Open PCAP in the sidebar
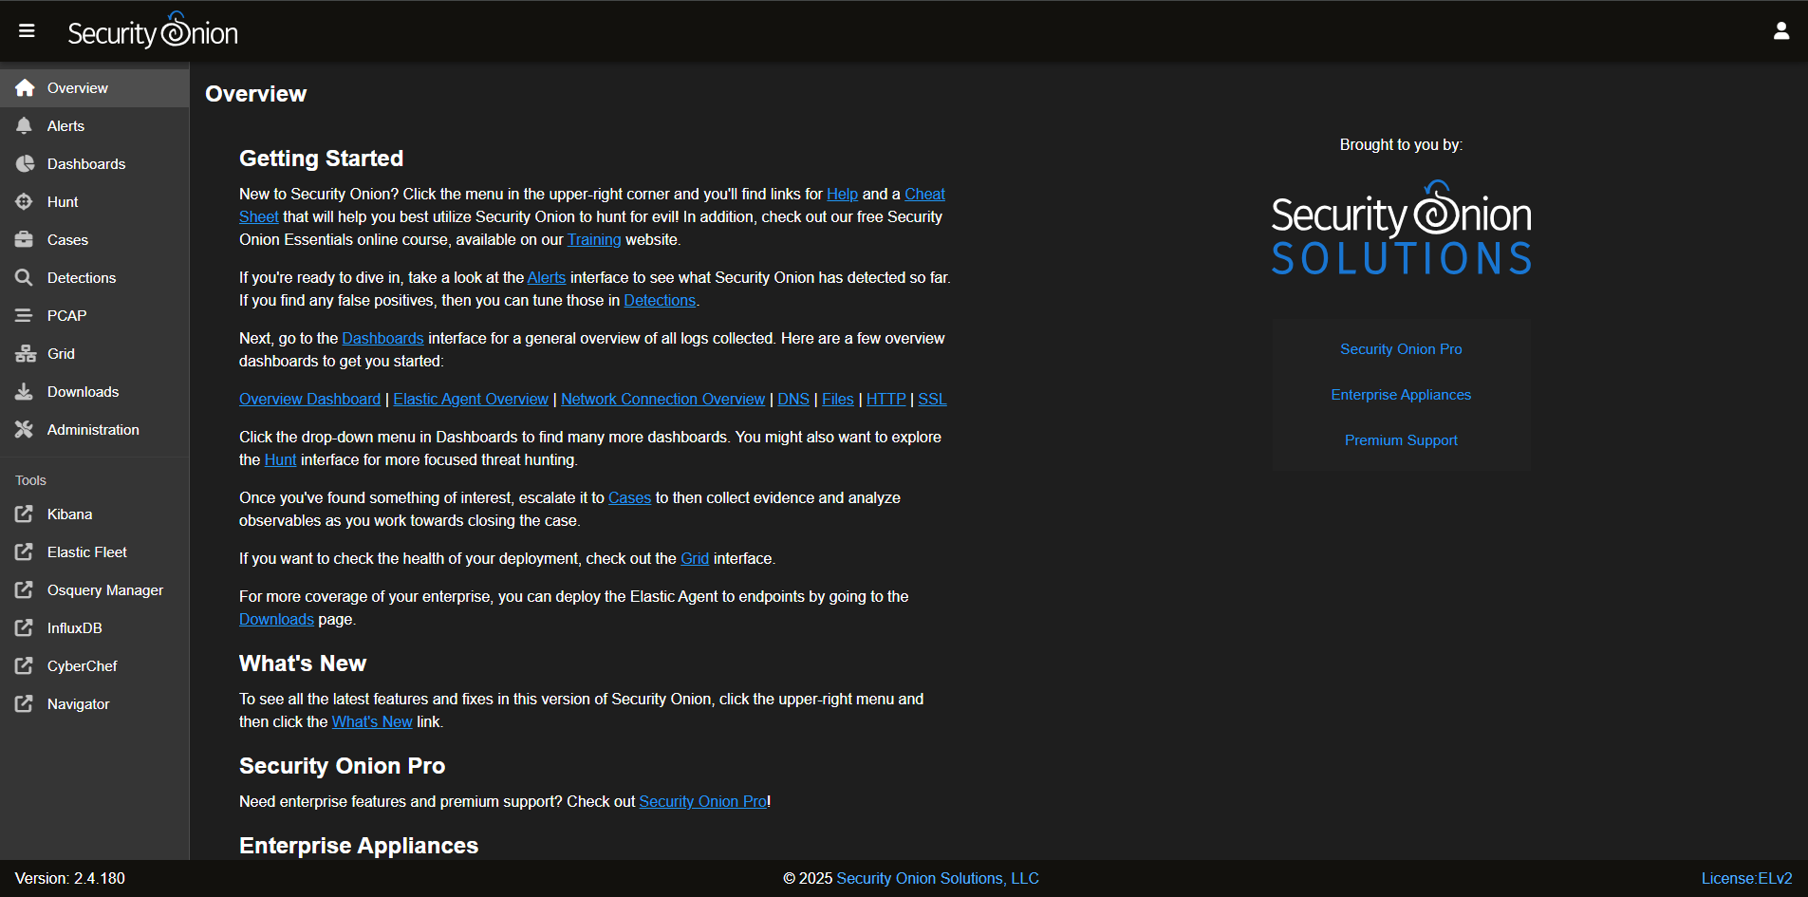This screenshot has width=1808, height=897. click(66, 315)
